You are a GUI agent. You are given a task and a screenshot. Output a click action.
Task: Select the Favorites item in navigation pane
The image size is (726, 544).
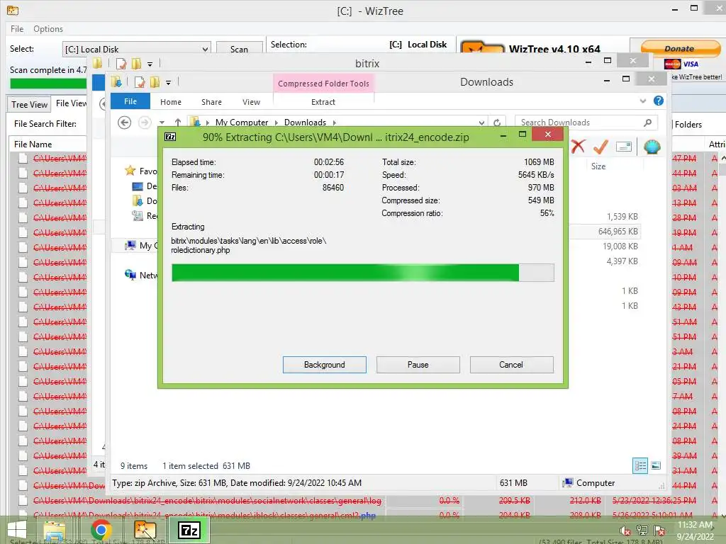click(141, 171)
